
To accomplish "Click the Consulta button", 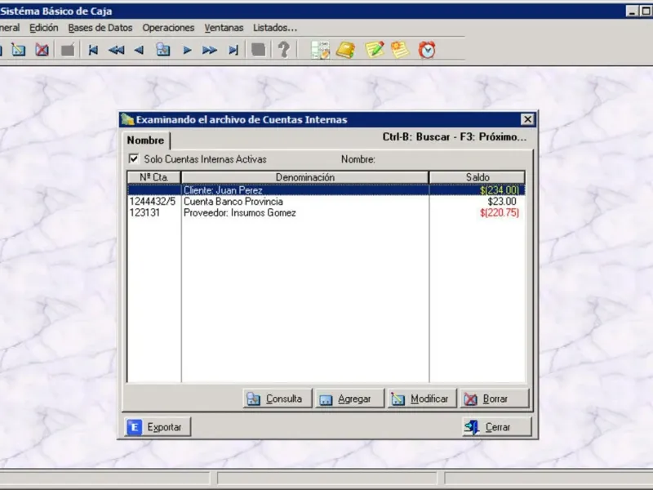I will point(278,399).
